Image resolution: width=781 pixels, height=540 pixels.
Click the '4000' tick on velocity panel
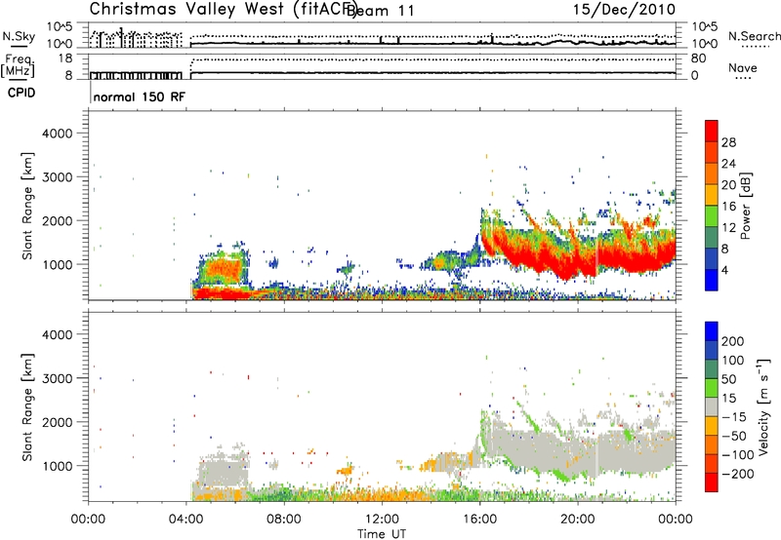click(57, 334)
